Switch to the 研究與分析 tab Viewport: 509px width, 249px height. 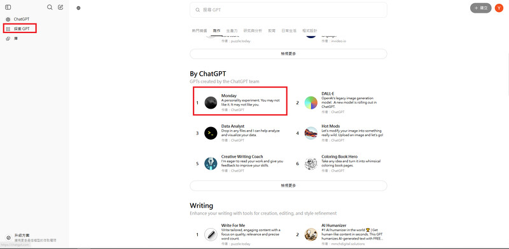tap(253, 30)
